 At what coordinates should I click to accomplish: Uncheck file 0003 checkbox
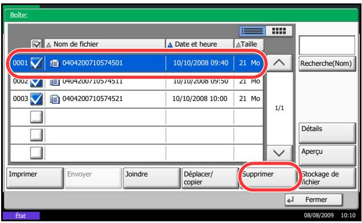36,99
